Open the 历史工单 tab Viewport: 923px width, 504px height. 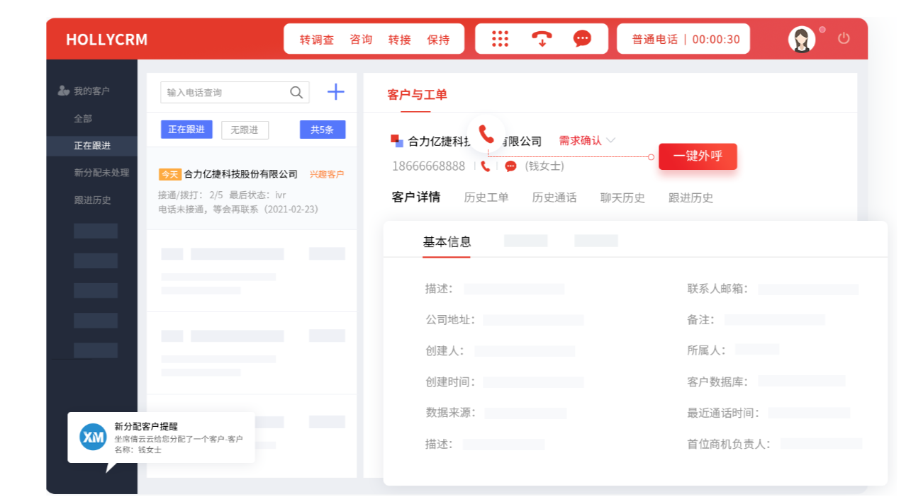(486, 198)
